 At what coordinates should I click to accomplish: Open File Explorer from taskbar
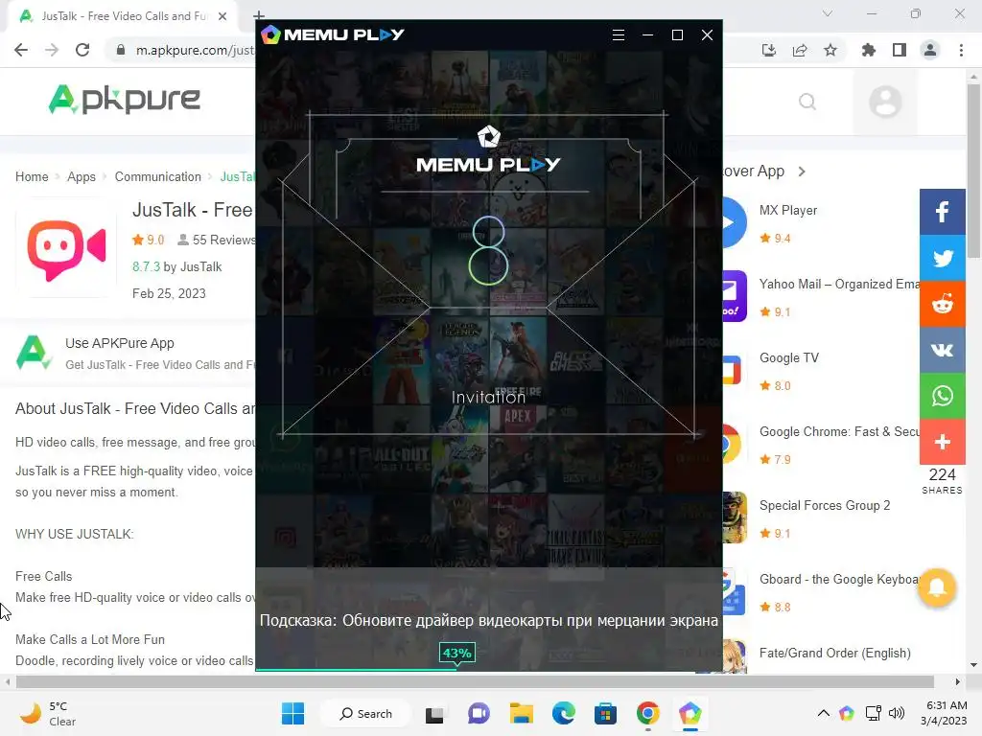click(x=521, y=713)
